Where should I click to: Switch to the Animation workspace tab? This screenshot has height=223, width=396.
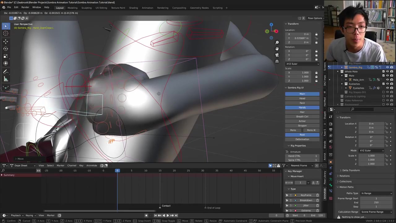[147, 8]
